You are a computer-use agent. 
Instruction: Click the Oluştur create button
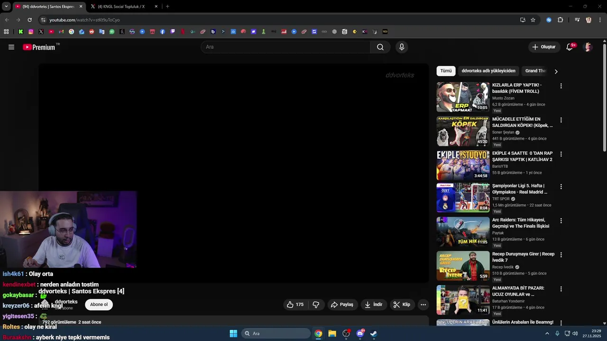(x=543, y=47)
